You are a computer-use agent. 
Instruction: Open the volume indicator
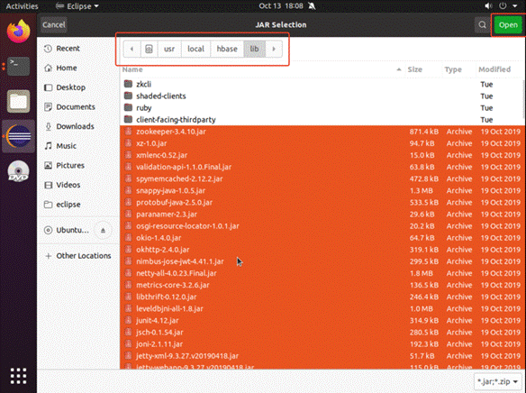488,6
